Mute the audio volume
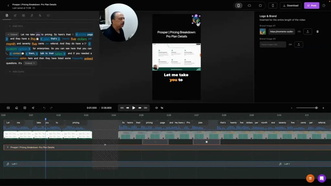Viewport: 331px width, 186px height. (x=156, y=108)
